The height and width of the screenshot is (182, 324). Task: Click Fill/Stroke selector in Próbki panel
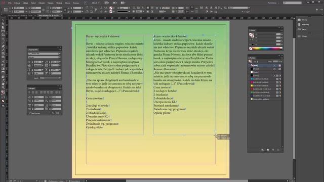250,61
